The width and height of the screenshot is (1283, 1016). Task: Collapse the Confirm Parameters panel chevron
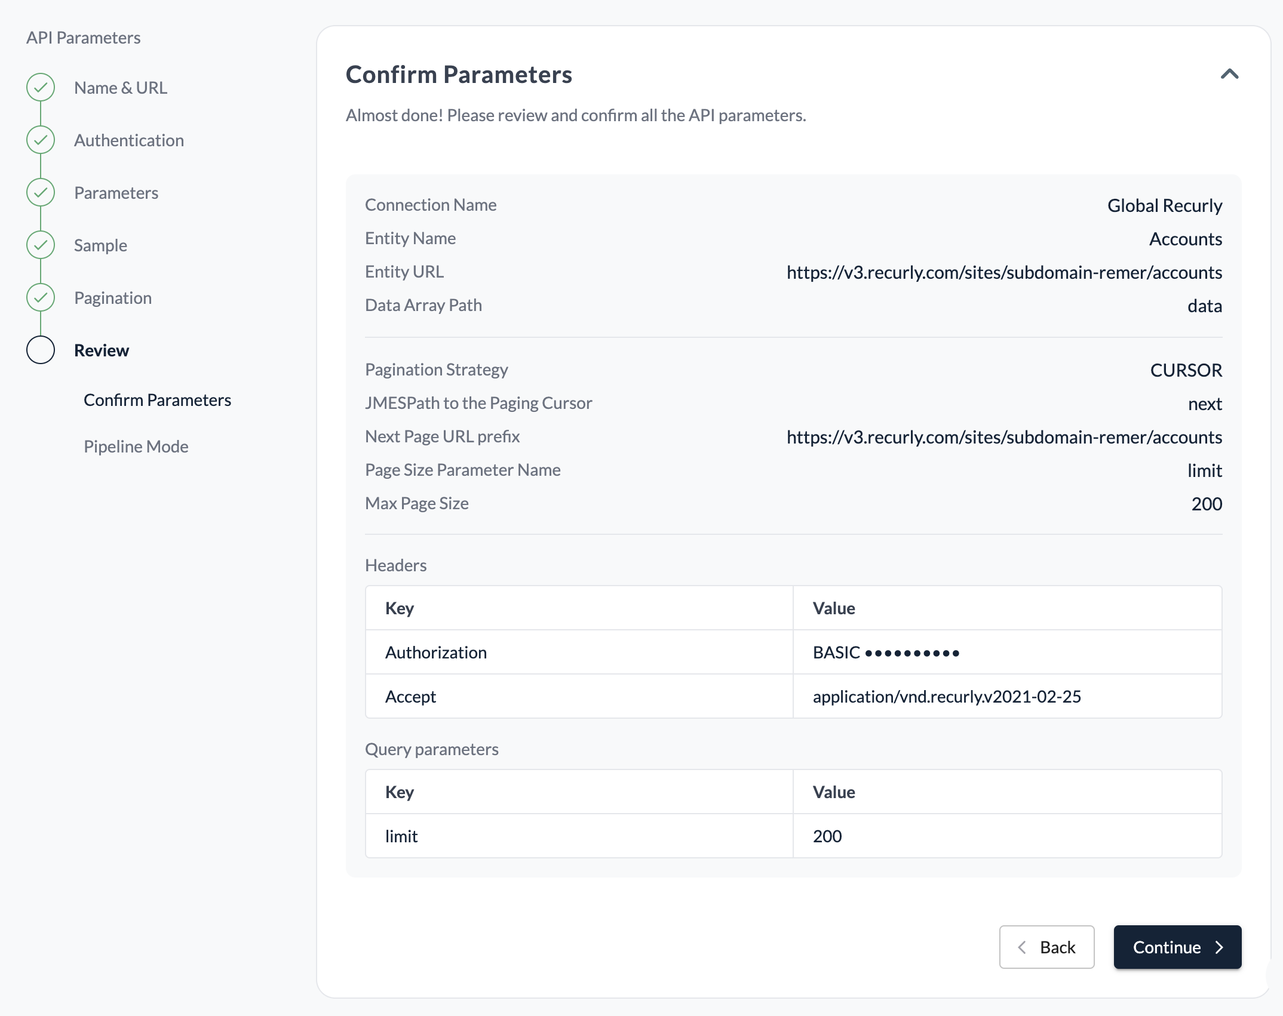click(1229, 75)
